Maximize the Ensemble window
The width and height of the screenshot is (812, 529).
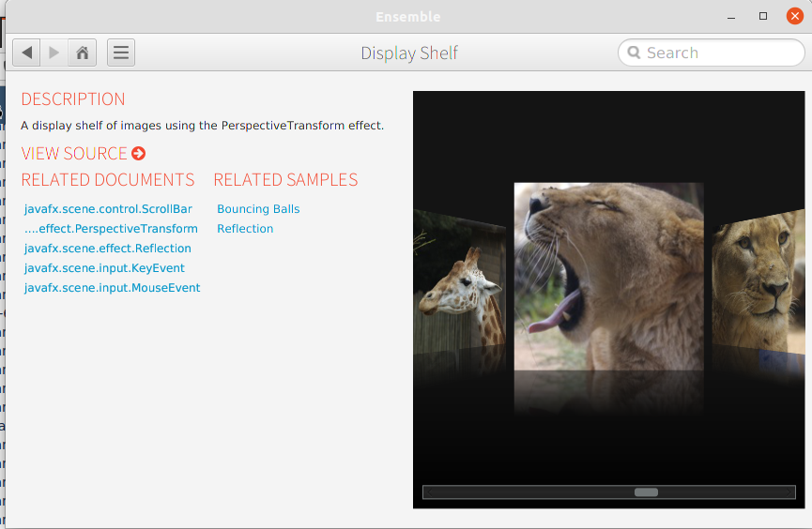[763, 16]
